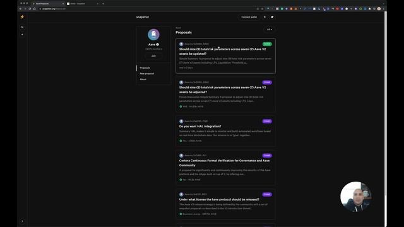Click green check icon on Business License result
The height and width of the screenshot is (227, 404).
(x=181, y=214)
